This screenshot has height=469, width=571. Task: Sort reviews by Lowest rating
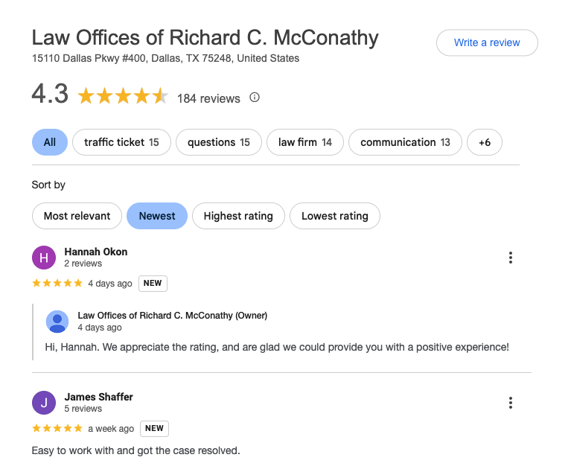pos(334,216)
